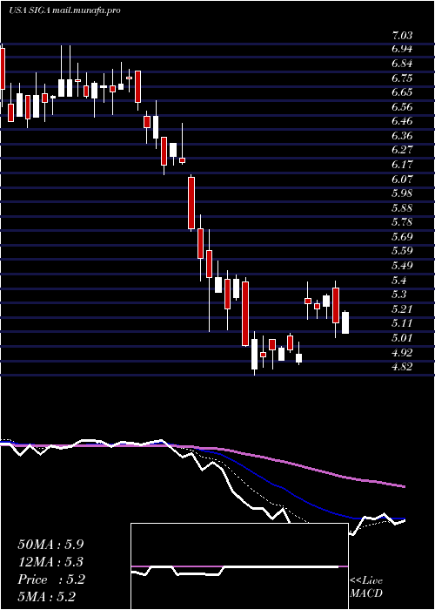Click the 6.46 price axis label
Image resolution: width=435 pixels, height=610 pixels.
[402, 121]
